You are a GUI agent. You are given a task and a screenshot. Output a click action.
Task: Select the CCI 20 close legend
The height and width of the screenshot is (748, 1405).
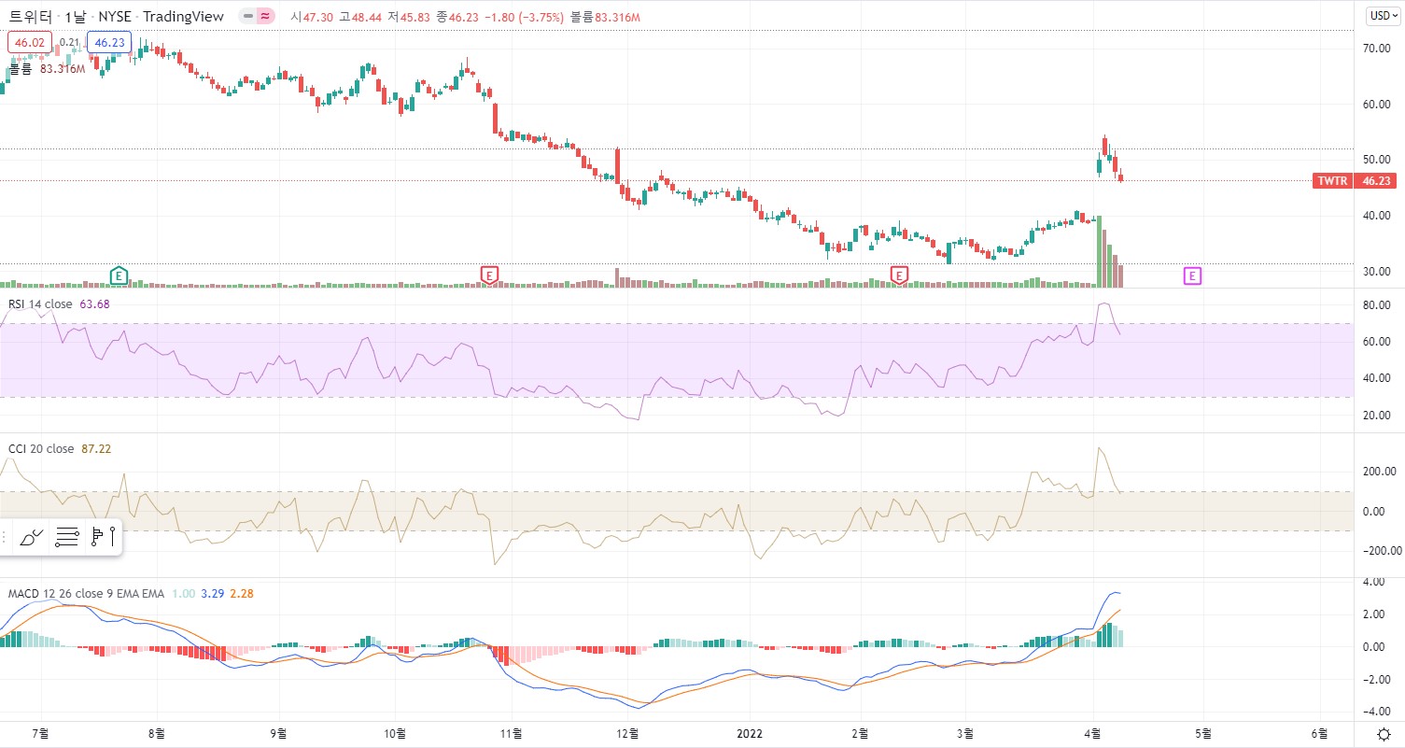pos(41,448)
